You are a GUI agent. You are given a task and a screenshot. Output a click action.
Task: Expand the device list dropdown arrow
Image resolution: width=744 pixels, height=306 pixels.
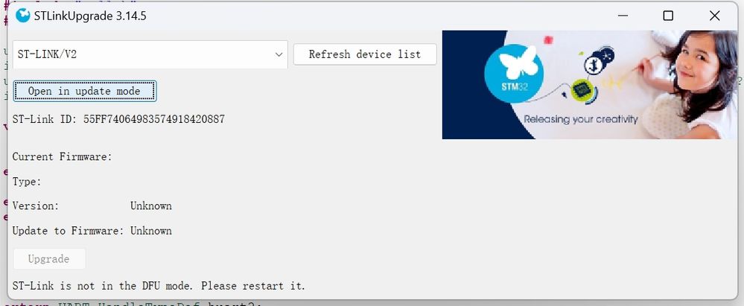(279, 54)
